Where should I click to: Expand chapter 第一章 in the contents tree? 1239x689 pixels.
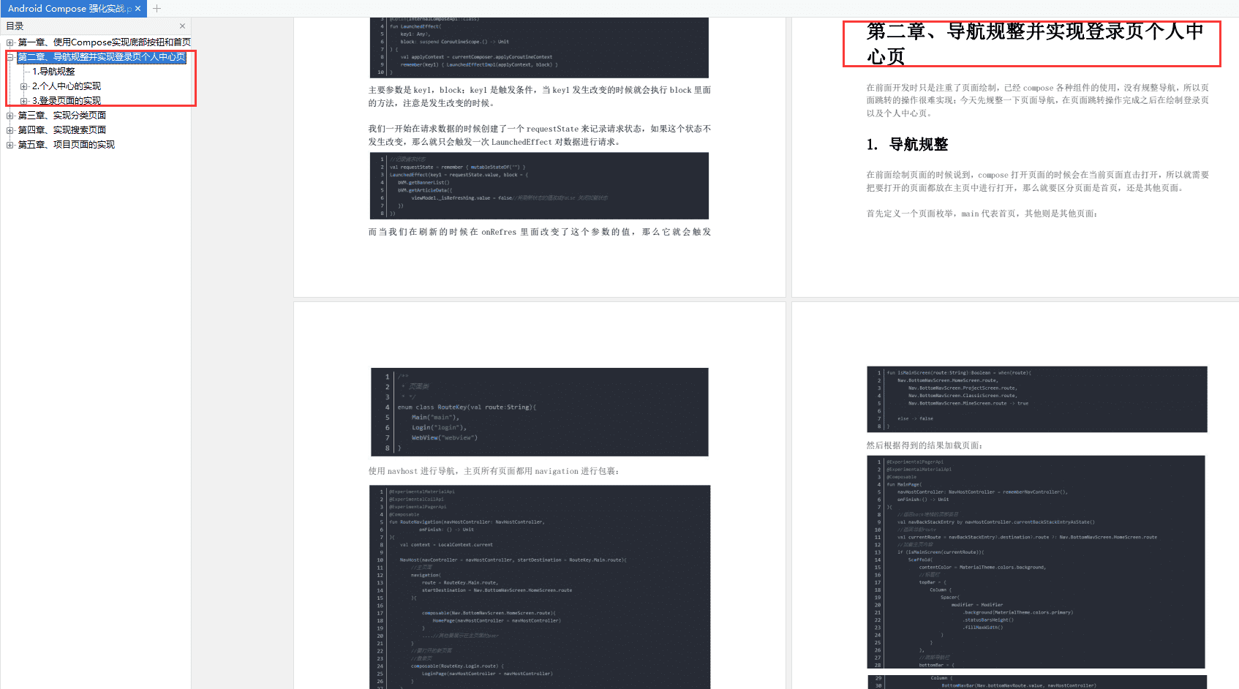point(10,42)
